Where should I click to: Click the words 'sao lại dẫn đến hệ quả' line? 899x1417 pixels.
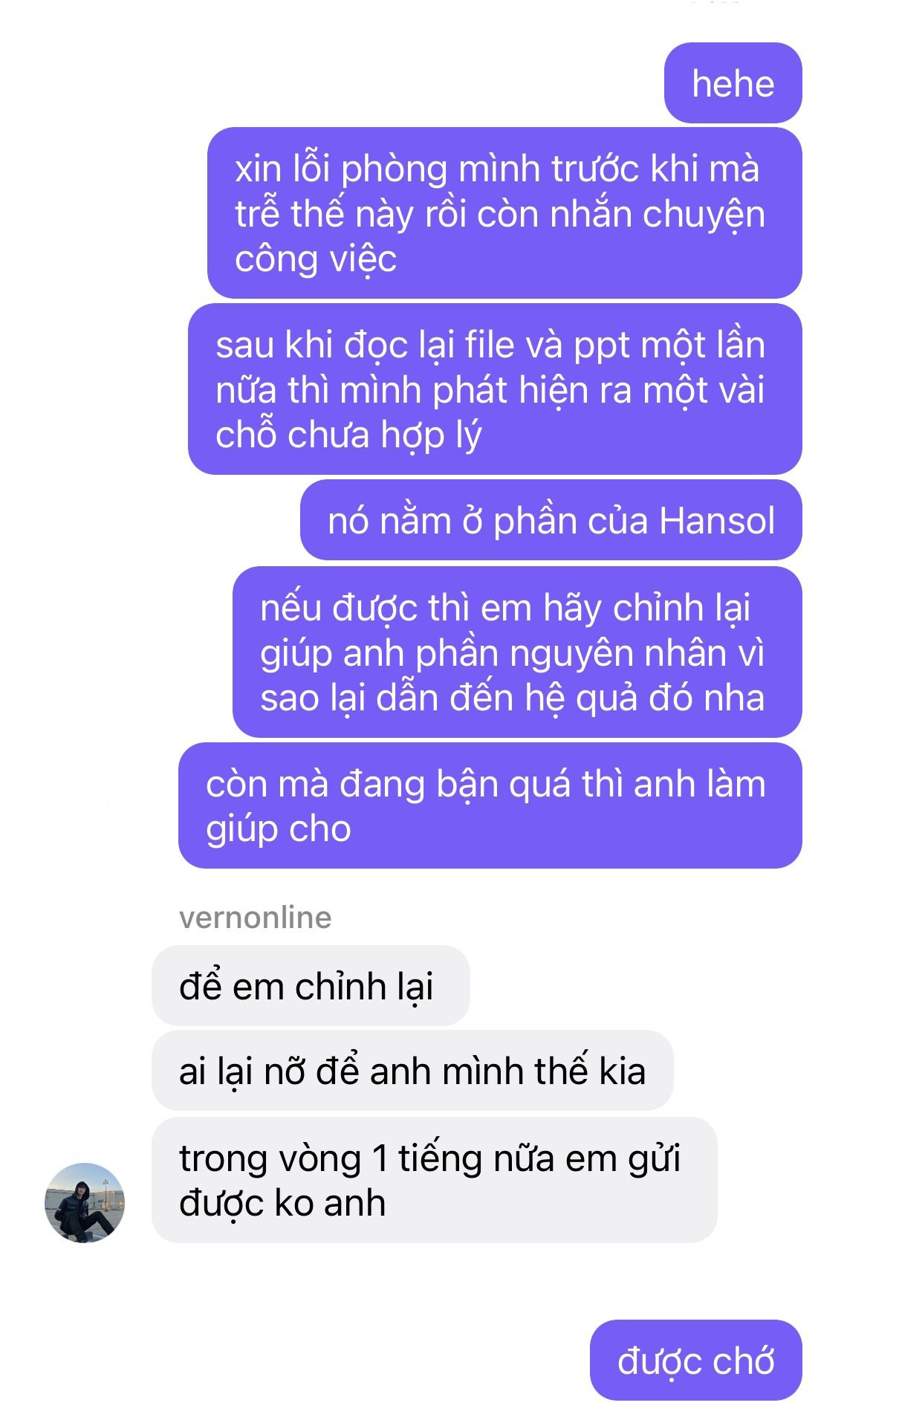(x=450, y=698)
